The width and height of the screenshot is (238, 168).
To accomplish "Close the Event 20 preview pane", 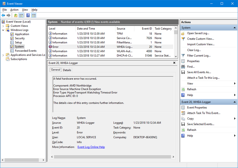I will [174, 63].
